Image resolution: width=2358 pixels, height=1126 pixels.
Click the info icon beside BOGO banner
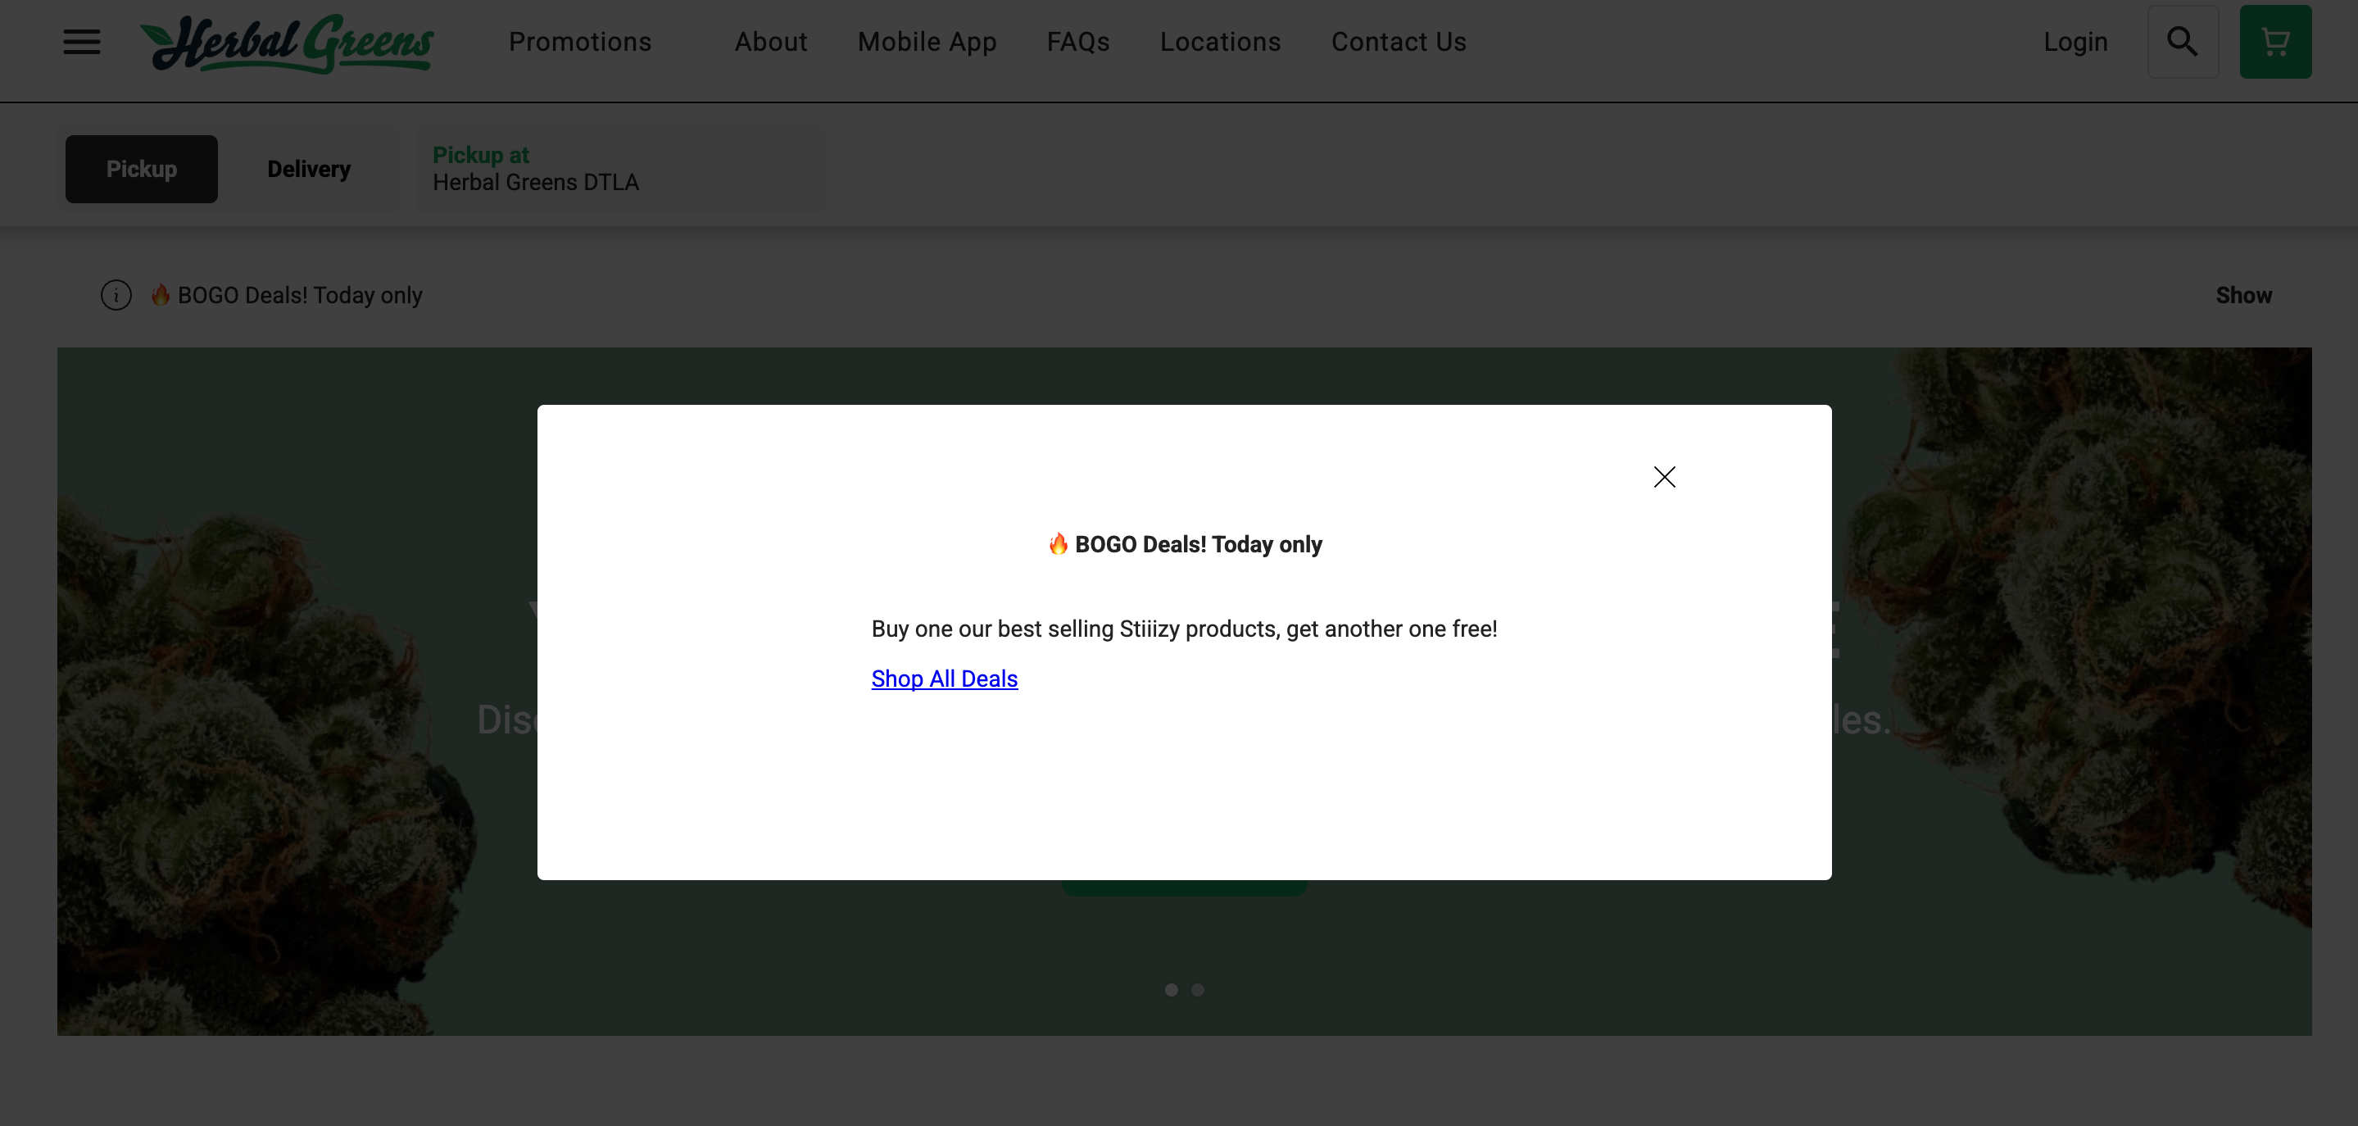(116, 296)
